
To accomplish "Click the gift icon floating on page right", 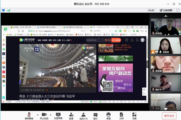I will [x=144, y=90].
